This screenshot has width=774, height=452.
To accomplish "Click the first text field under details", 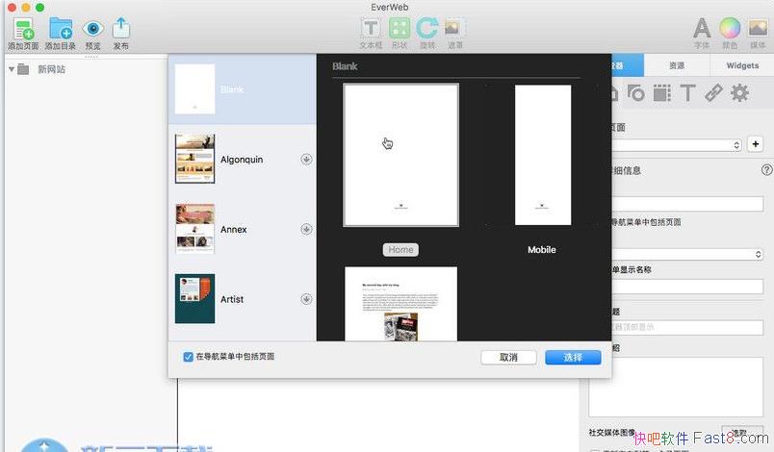I will 687,204.
